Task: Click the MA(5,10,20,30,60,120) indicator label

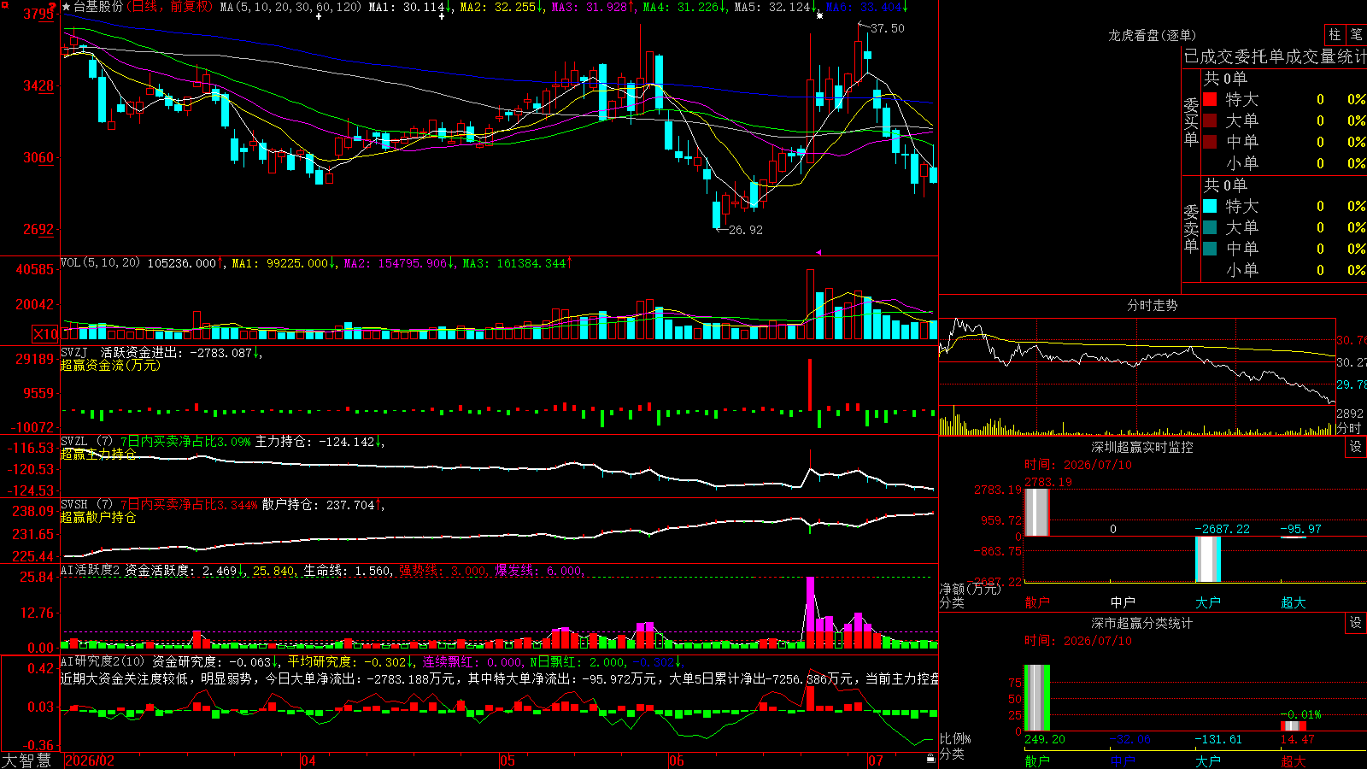Action: tap(290, 7)
